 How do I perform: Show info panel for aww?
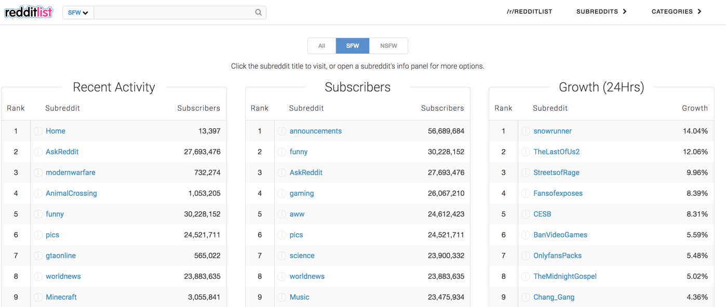pos(281,214)
